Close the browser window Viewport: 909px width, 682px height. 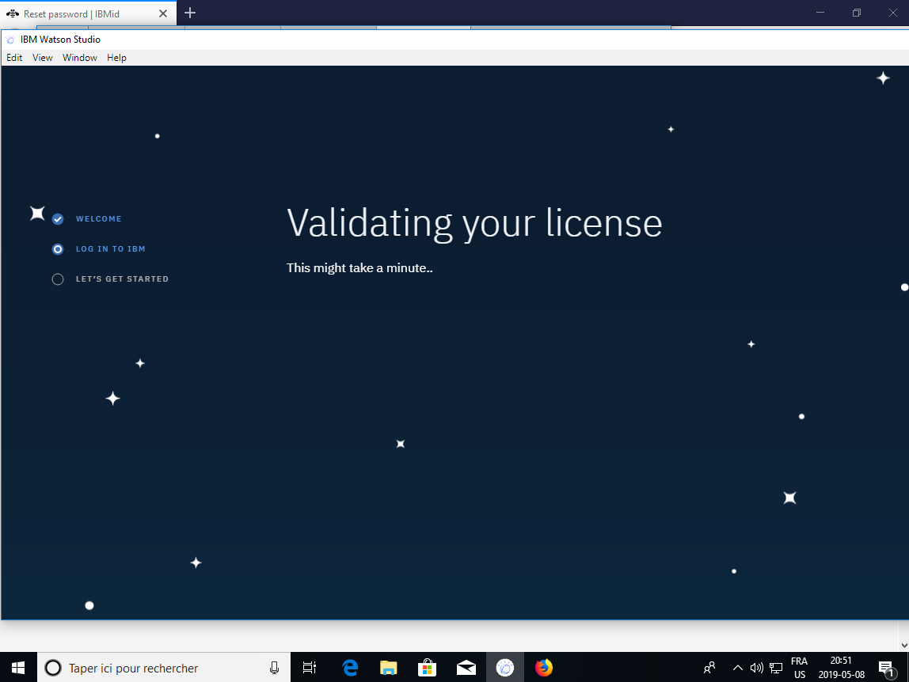click(x=893, y=13)
